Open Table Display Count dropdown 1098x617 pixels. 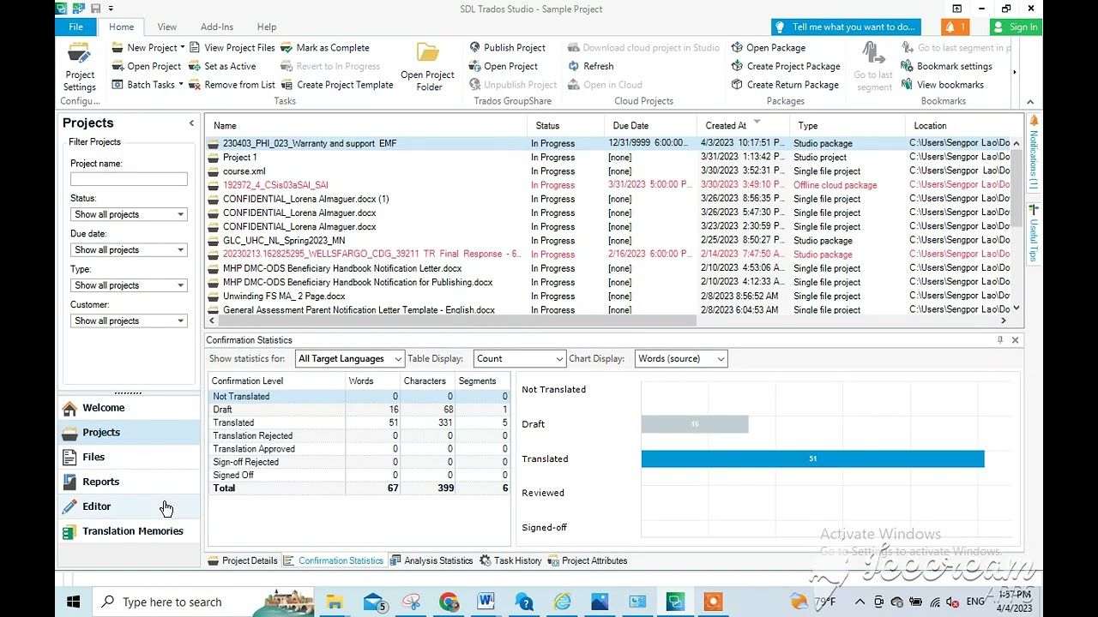click(518, 359)
